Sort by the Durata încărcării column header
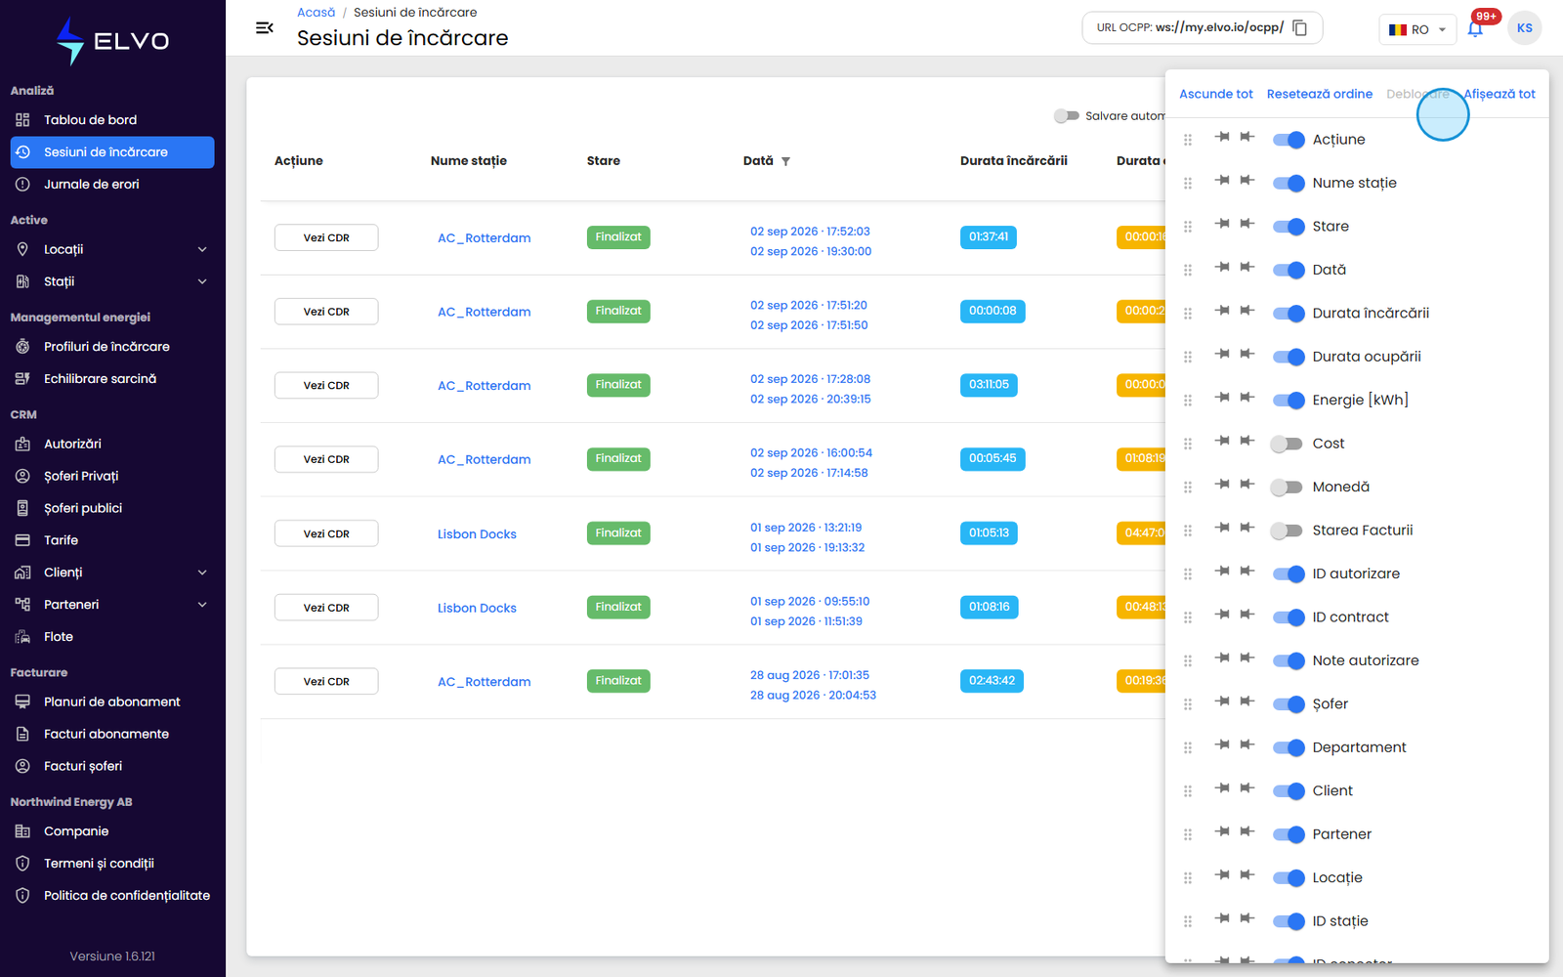Image resolution: width=1563 pixels, height=977 pixels. coord(1013,161)
